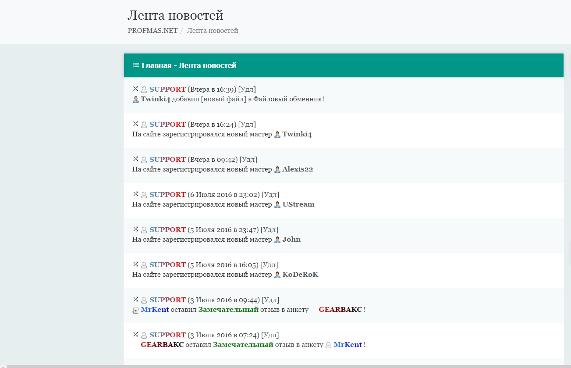Delete the Вчера 09:42 entry via [Удл]
The image size is (571, 368).
tap(248, 160)
